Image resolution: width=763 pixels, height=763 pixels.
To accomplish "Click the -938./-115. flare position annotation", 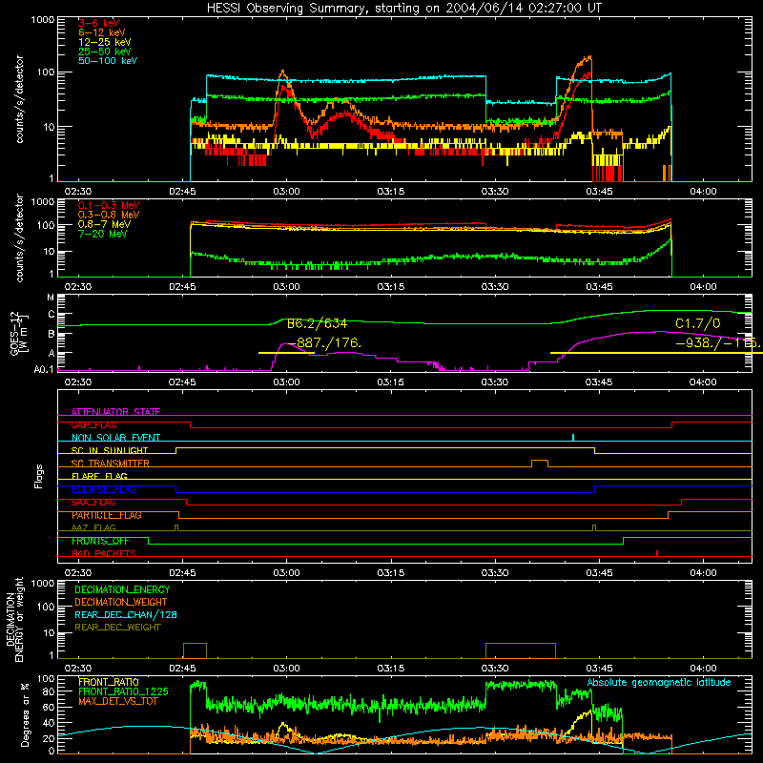I will pyautogui.click(x=719, y=343).
